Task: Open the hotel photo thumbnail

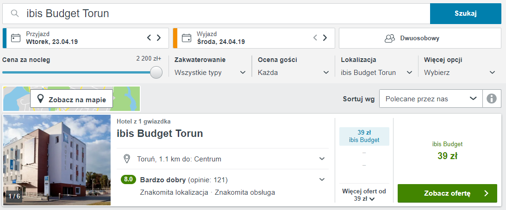Action: 57,160
